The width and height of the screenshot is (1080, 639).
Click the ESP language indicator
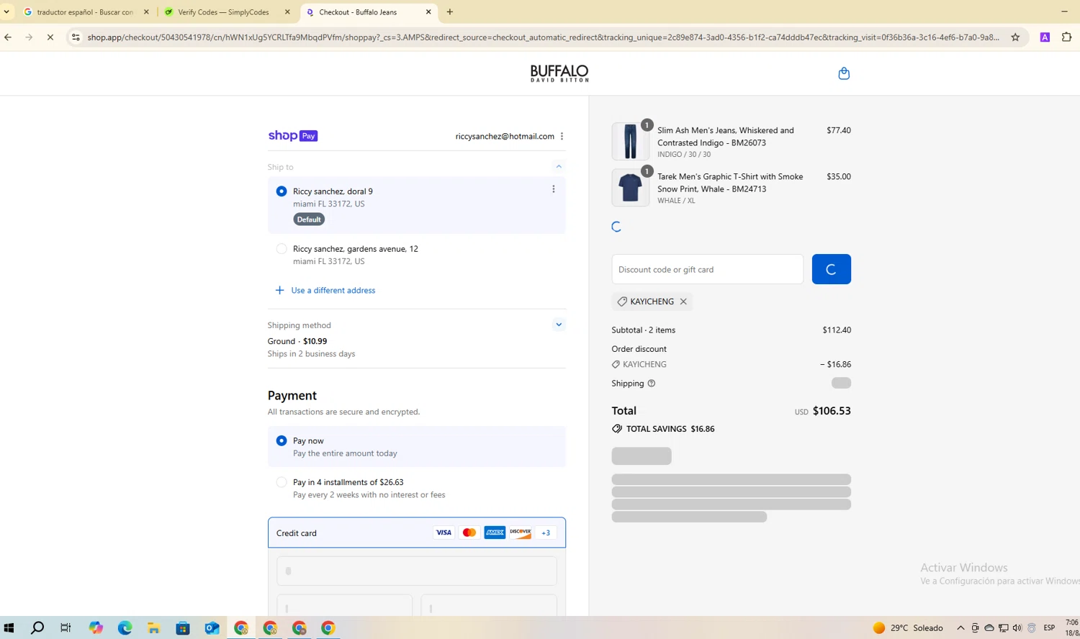point(1049,628)
